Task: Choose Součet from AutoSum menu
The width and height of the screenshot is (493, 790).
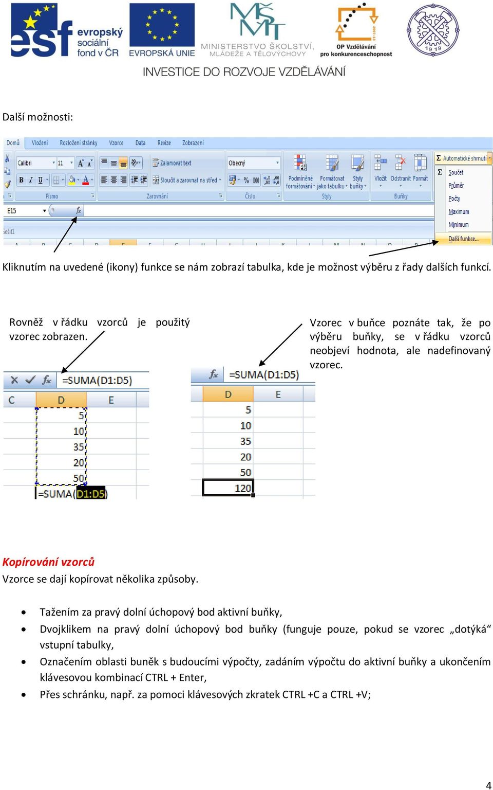Action: tap(456, 172)
